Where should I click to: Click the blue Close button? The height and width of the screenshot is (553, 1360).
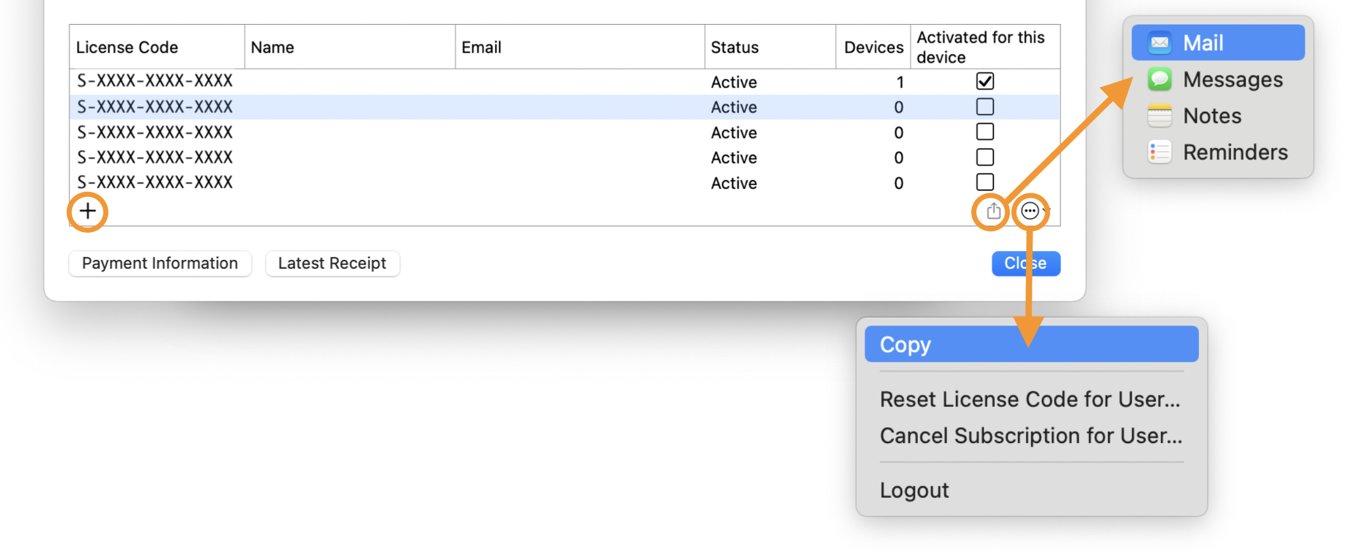tap(1025, 263)
